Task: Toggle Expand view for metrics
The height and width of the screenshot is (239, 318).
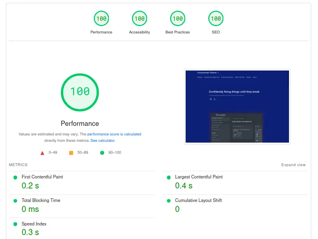Action: (293, 165)
